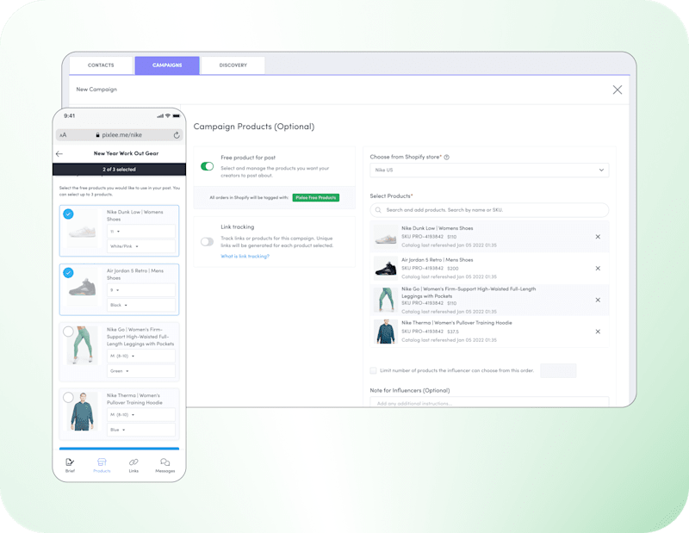
Task: Open the DISCOVERY tab
Action: point(233,65)
